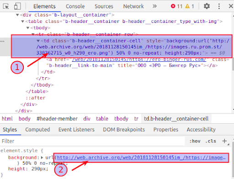Screen dimensions: 234x179
Task: Focus the styles Filter input field
Action: point(92,141)
